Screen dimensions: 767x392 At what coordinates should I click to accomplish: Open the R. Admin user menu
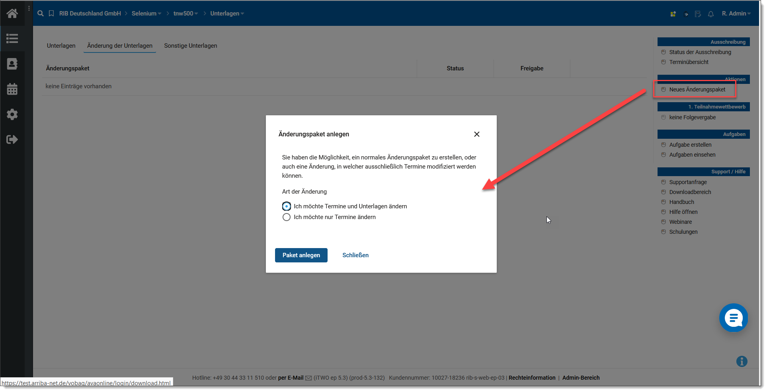pos(736,14)
